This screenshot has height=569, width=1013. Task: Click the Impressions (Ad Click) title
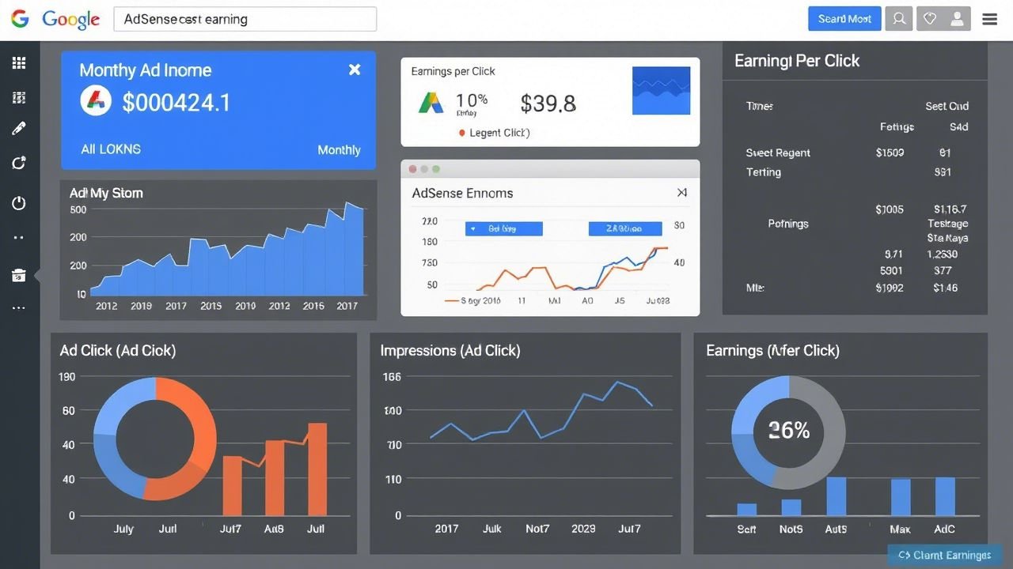(x=450, y=351)
